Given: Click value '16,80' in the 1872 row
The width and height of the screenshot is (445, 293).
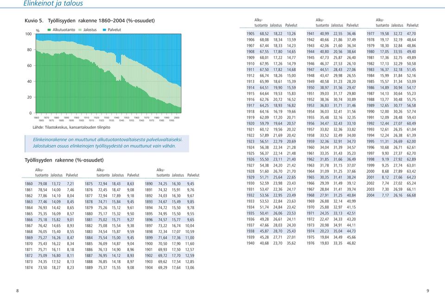Looking at the screenshot, I should pyautogui.click(x=56, y=256).
